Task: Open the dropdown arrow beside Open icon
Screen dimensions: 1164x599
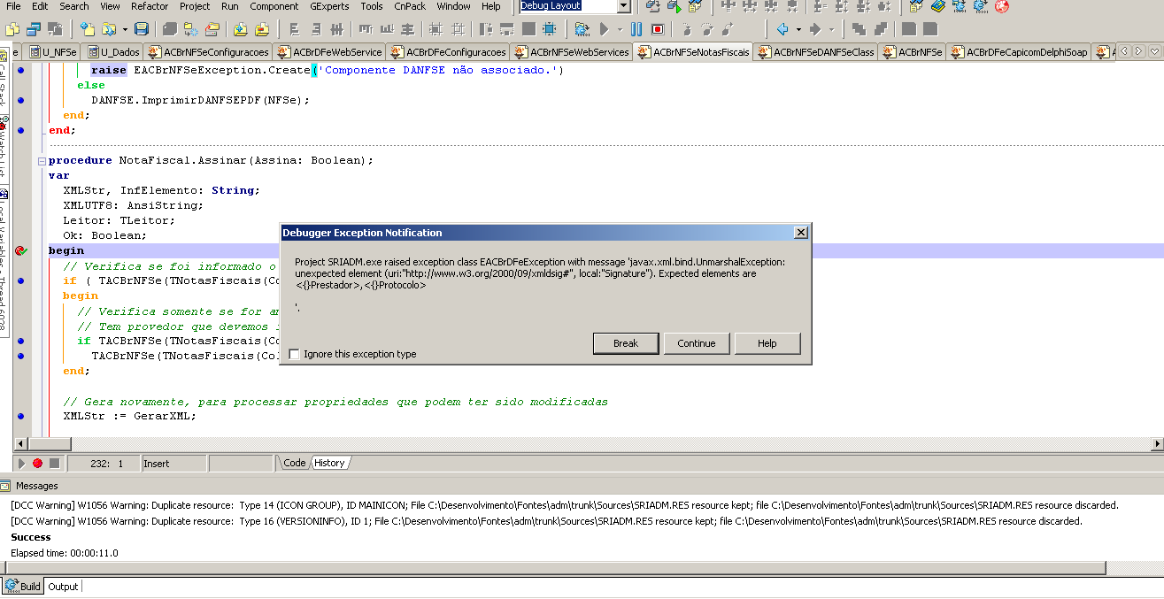Action: (x=125, y=28)
